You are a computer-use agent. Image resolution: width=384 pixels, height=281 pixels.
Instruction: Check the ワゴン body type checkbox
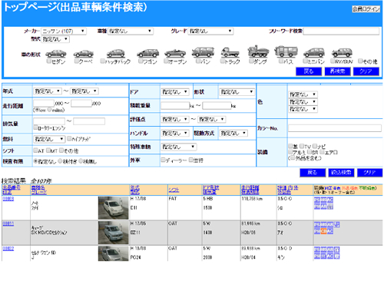(x=141, y=61)
